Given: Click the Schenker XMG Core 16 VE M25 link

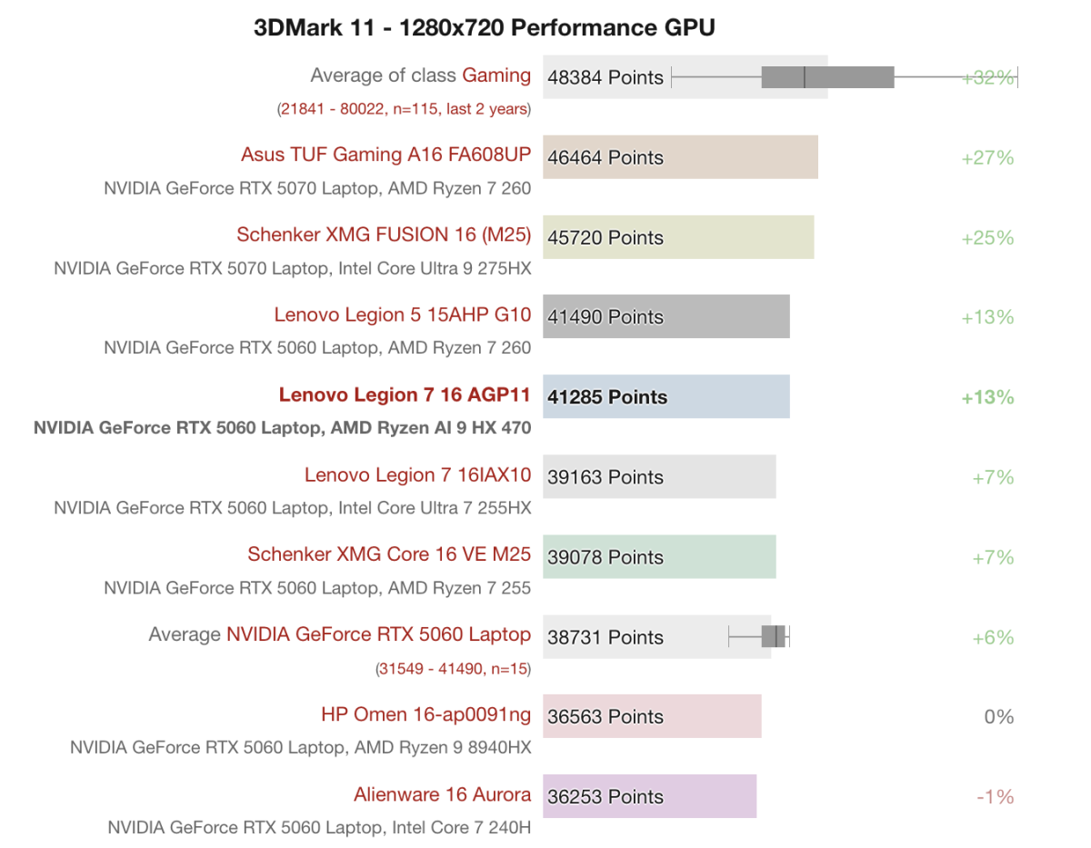Looking at the screenshot, I should click(389, 554).
